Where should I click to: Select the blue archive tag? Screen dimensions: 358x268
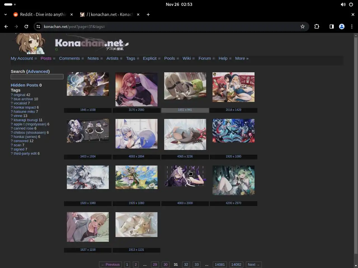tap(23, 99)
